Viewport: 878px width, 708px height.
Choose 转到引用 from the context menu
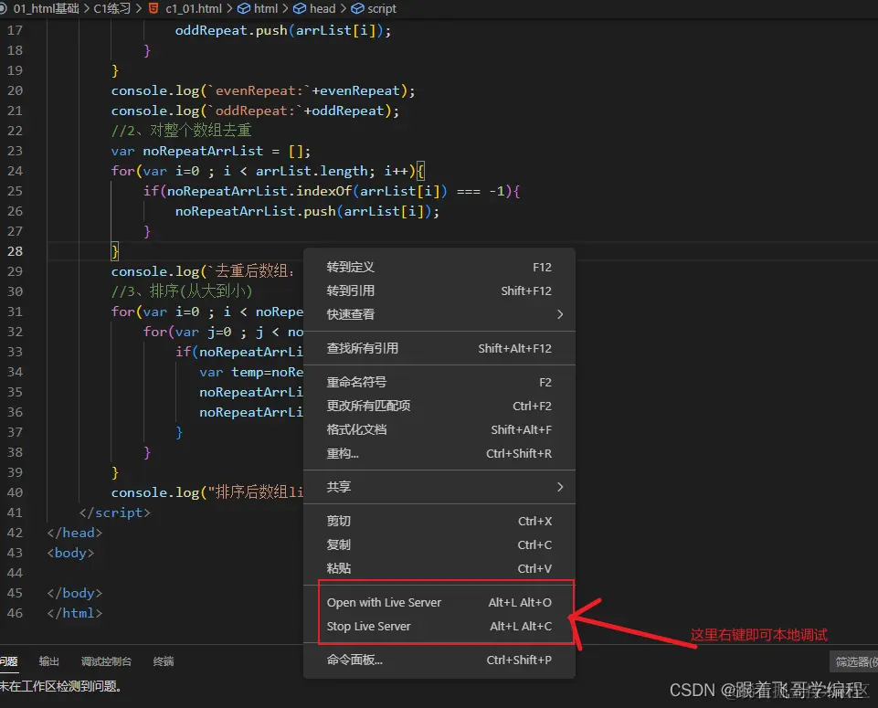439,291
